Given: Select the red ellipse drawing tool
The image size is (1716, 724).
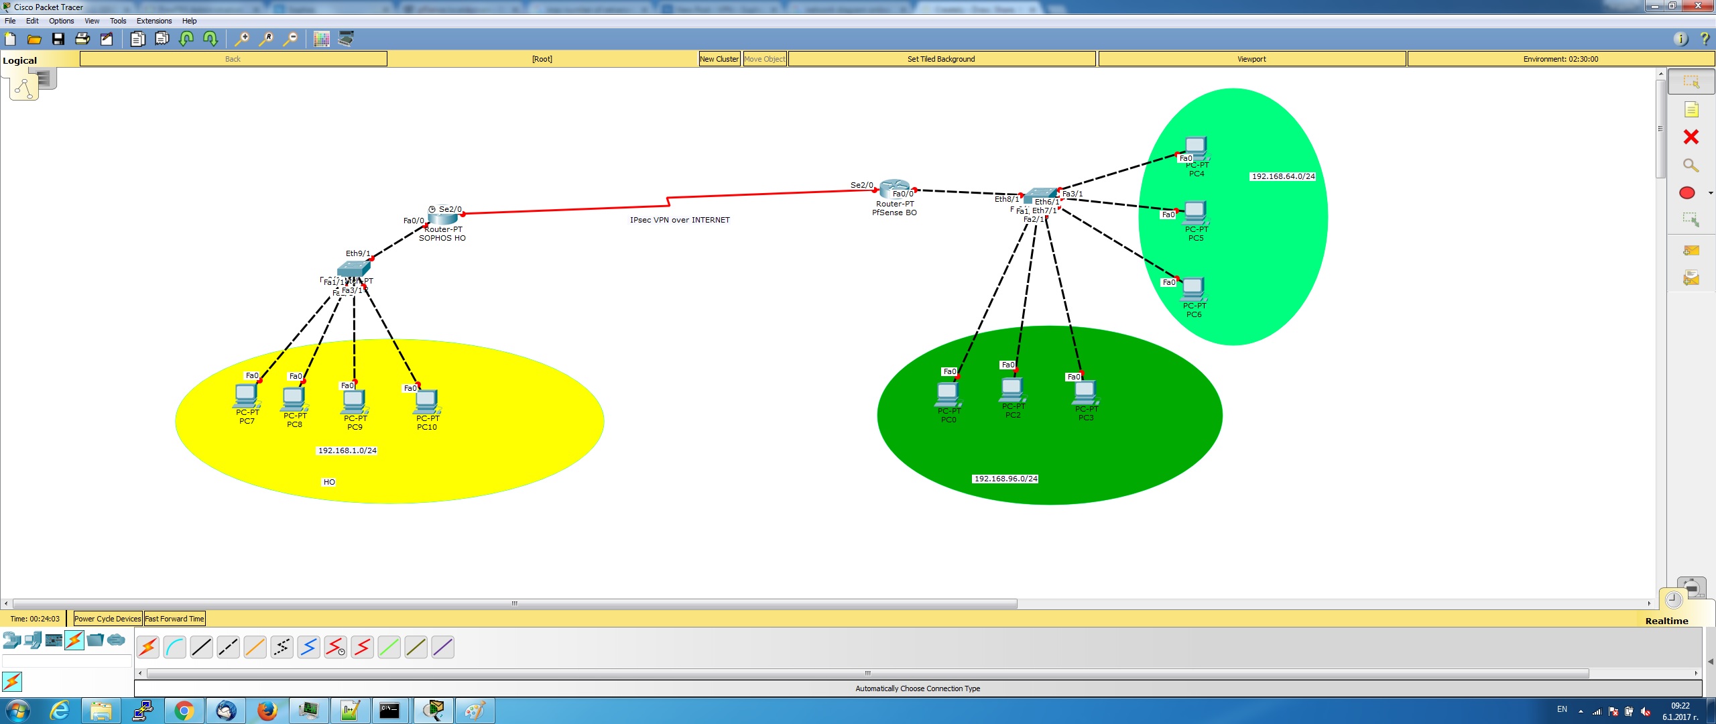Looking at the screenshot, I should (1687, 193).
